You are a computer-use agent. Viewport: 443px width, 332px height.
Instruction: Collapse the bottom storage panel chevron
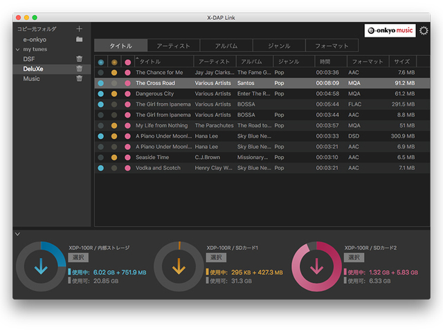[x=17, y=234]
